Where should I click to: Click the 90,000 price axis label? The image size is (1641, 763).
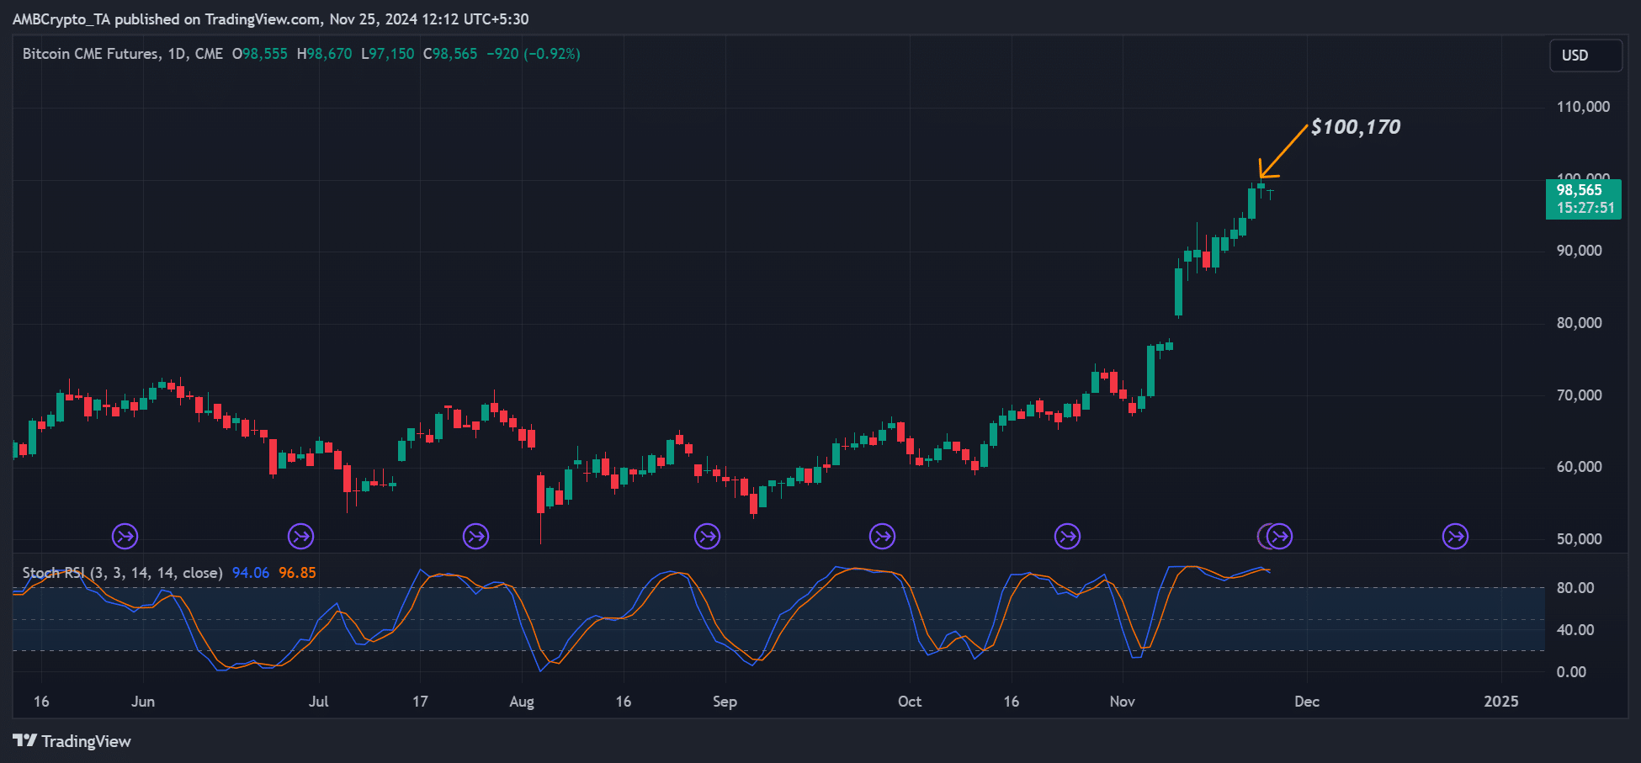pos(1580,251)
